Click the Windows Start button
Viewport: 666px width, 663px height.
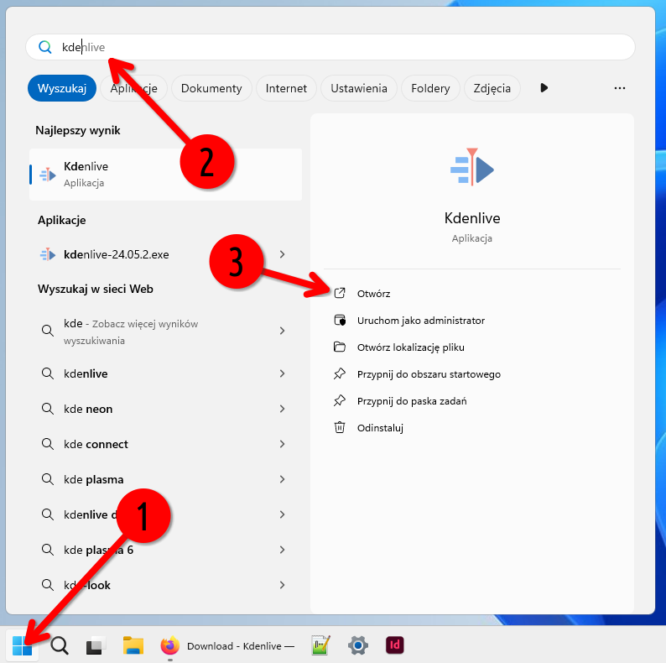tap(22, 646)
